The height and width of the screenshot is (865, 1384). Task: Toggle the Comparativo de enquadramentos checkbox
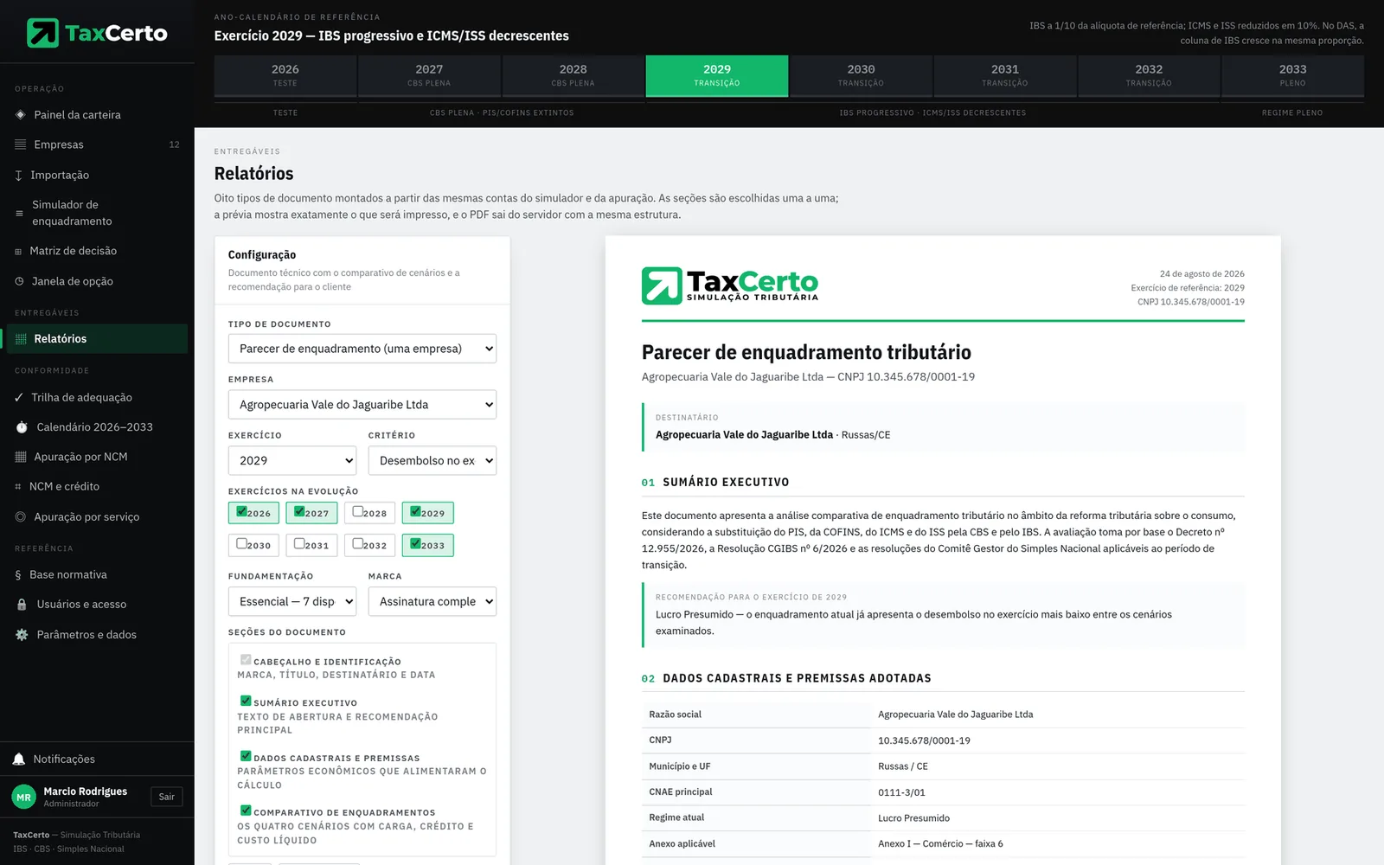tap(246, 811)
